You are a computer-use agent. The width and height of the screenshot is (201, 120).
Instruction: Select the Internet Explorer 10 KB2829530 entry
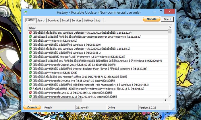tap(87, 37)
